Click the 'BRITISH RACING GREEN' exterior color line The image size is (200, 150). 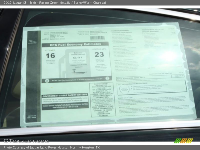click(x=98, y=33)
